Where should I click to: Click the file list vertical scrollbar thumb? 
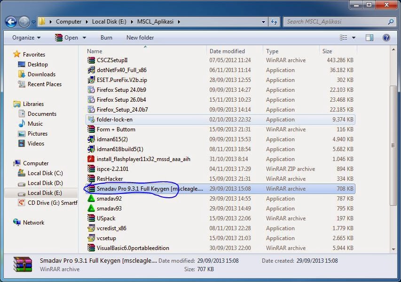point(393,145)
